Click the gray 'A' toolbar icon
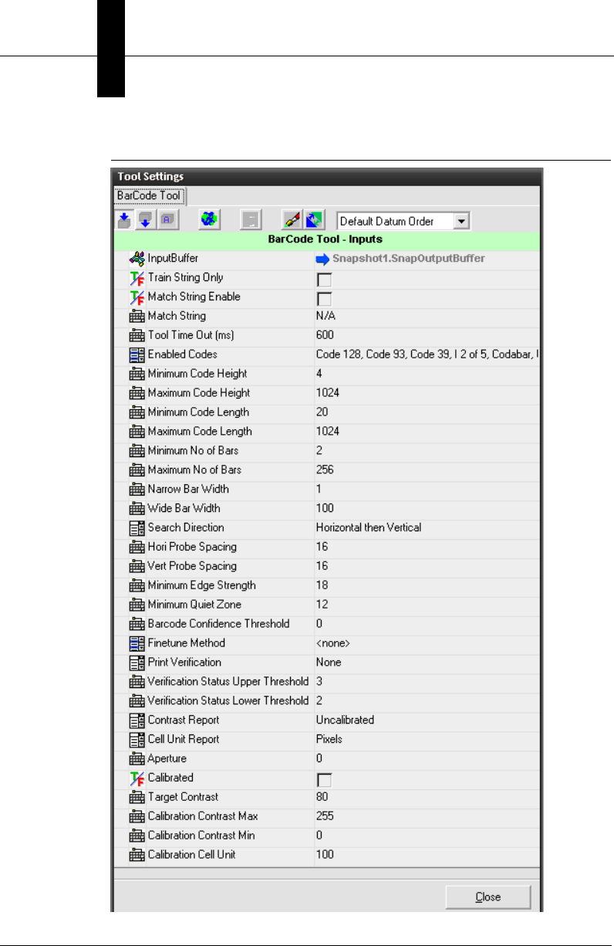This screenshot has height=946, width=614. [x=167, y=221]
